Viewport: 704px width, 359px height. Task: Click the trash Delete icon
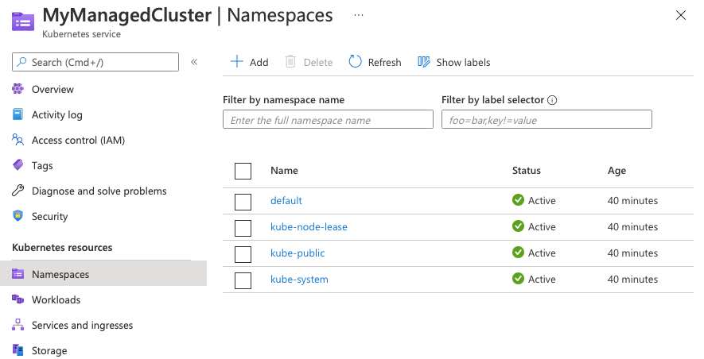(290, 61)
